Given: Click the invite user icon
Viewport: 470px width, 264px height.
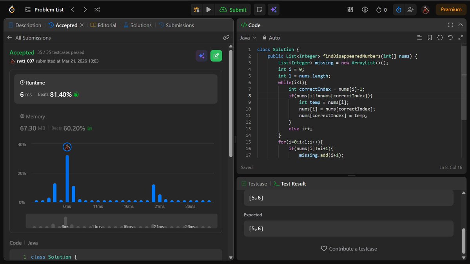Looking at the screenshot, I should (x=411, y=9).
